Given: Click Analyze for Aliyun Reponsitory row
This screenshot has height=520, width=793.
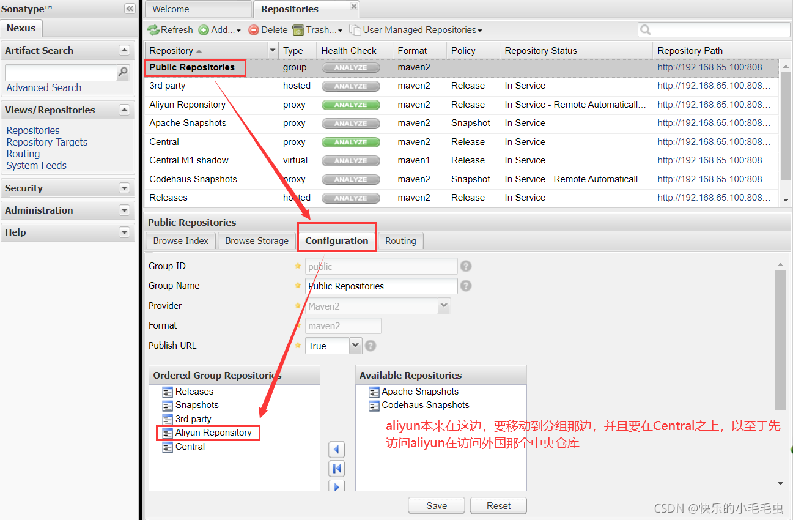Looking at the screenshot, I should point(351,105).
